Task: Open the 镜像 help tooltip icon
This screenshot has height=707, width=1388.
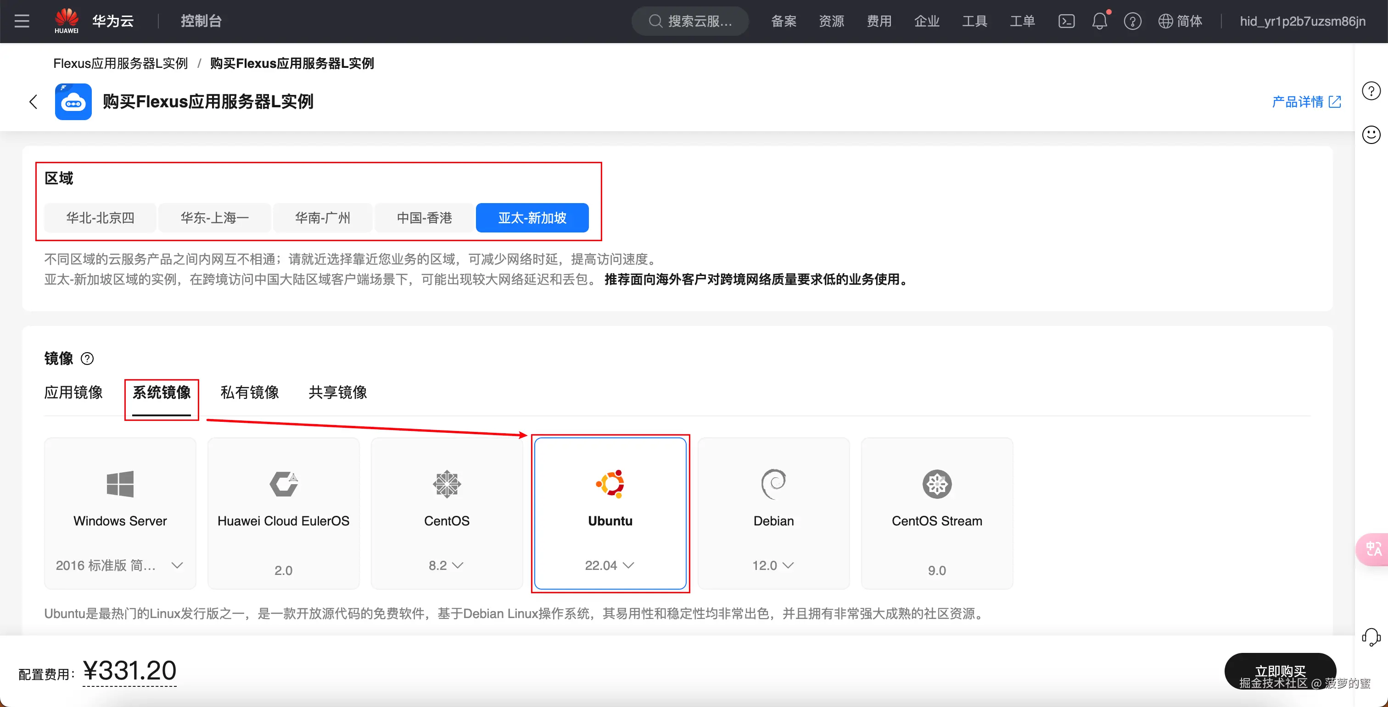Action: (87, 359)
